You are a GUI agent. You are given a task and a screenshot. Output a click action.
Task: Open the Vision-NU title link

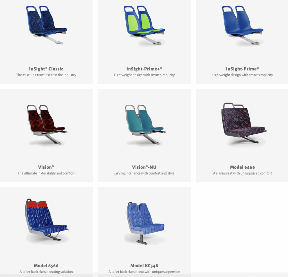click(x=144, y=167)
